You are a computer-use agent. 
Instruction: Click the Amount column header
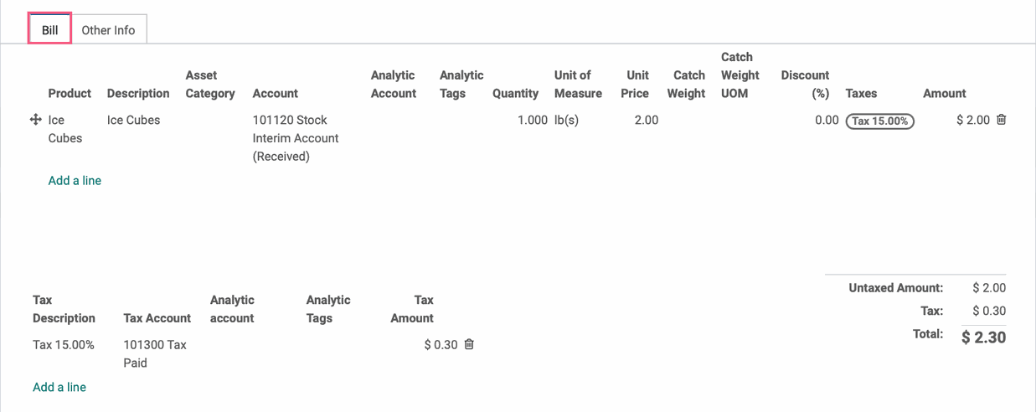(x=945, y=93)
